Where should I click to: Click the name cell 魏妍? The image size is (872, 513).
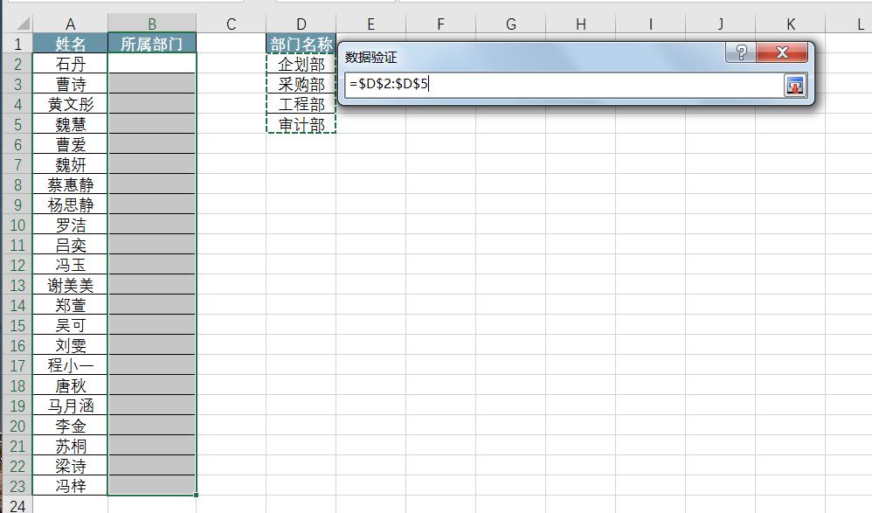pyautogui.click(x=70, y=164)
